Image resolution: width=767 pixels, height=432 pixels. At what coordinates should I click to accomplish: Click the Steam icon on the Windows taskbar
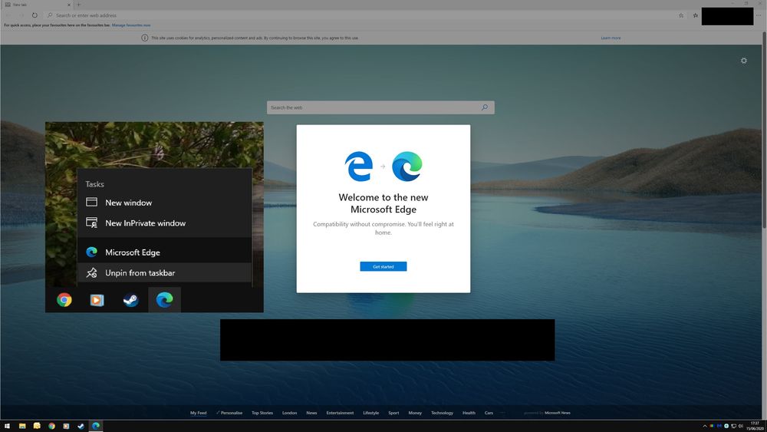click(x=81, y=426)
